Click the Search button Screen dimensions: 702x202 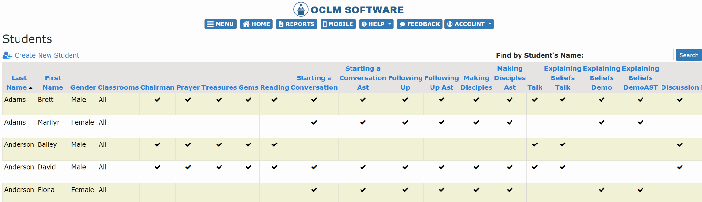pos(689,55)
